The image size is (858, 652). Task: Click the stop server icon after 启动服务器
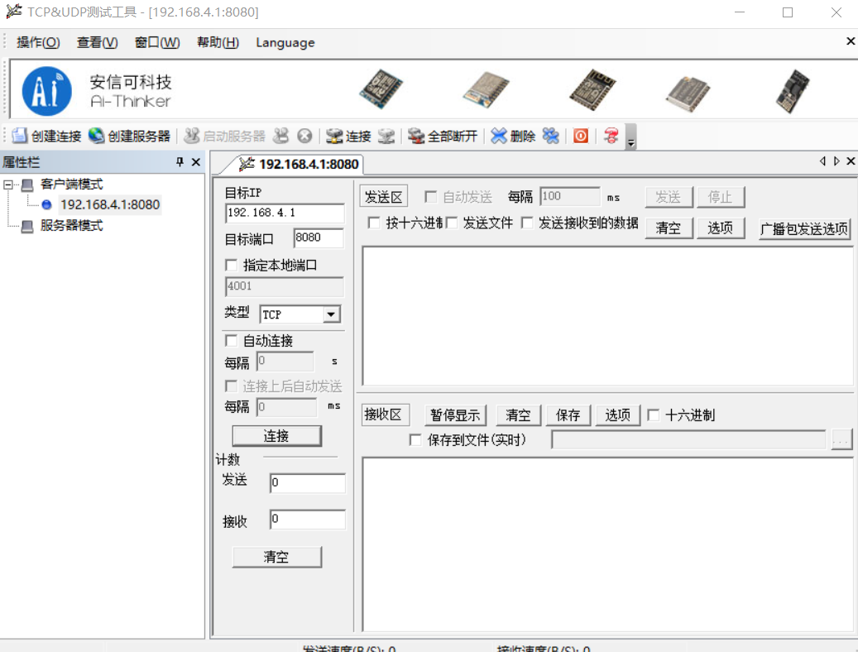pyautogui.click(x=280, y=136)
